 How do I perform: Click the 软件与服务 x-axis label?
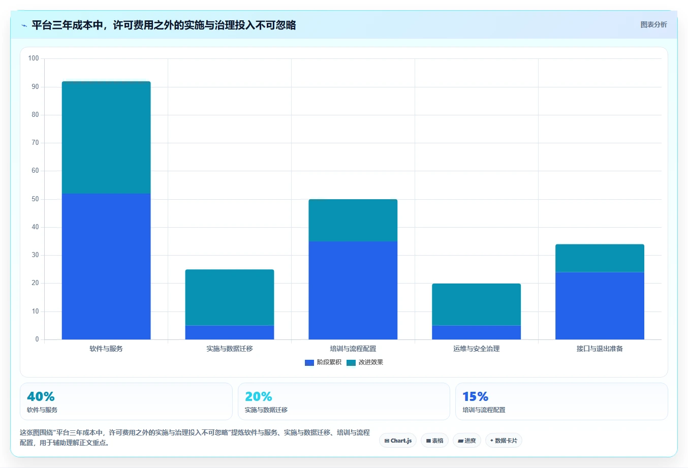[106, 349]
